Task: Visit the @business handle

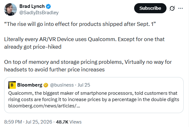Action: click(x=62, y=85)
